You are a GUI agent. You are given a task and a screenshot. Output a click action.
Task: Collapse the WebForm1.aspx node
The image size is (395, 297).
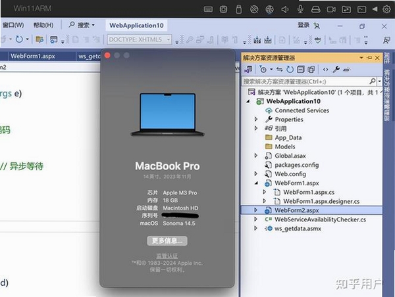click(256, 183)
